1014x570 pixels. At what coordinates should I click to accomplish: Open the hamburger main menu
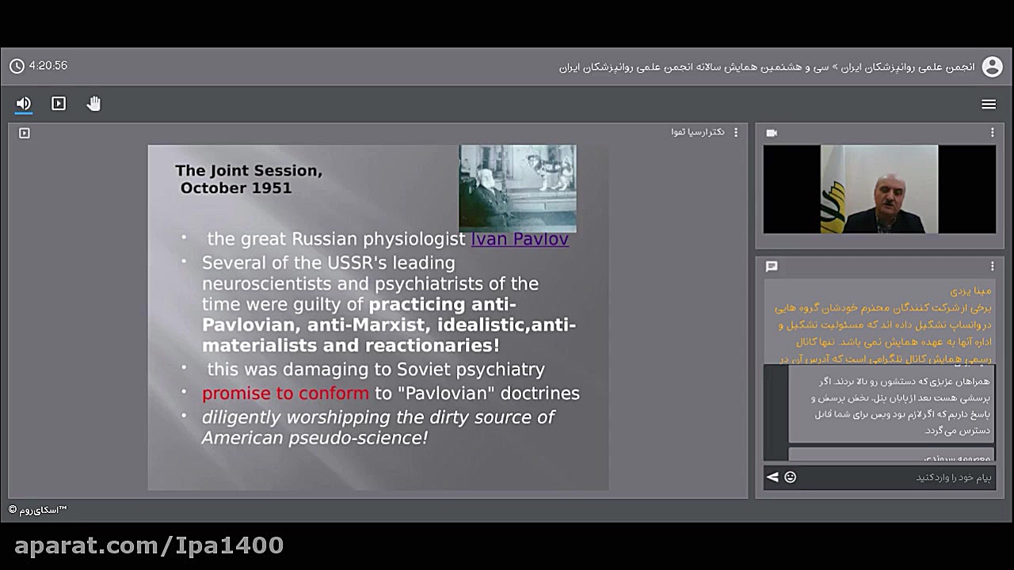[989, 104]
